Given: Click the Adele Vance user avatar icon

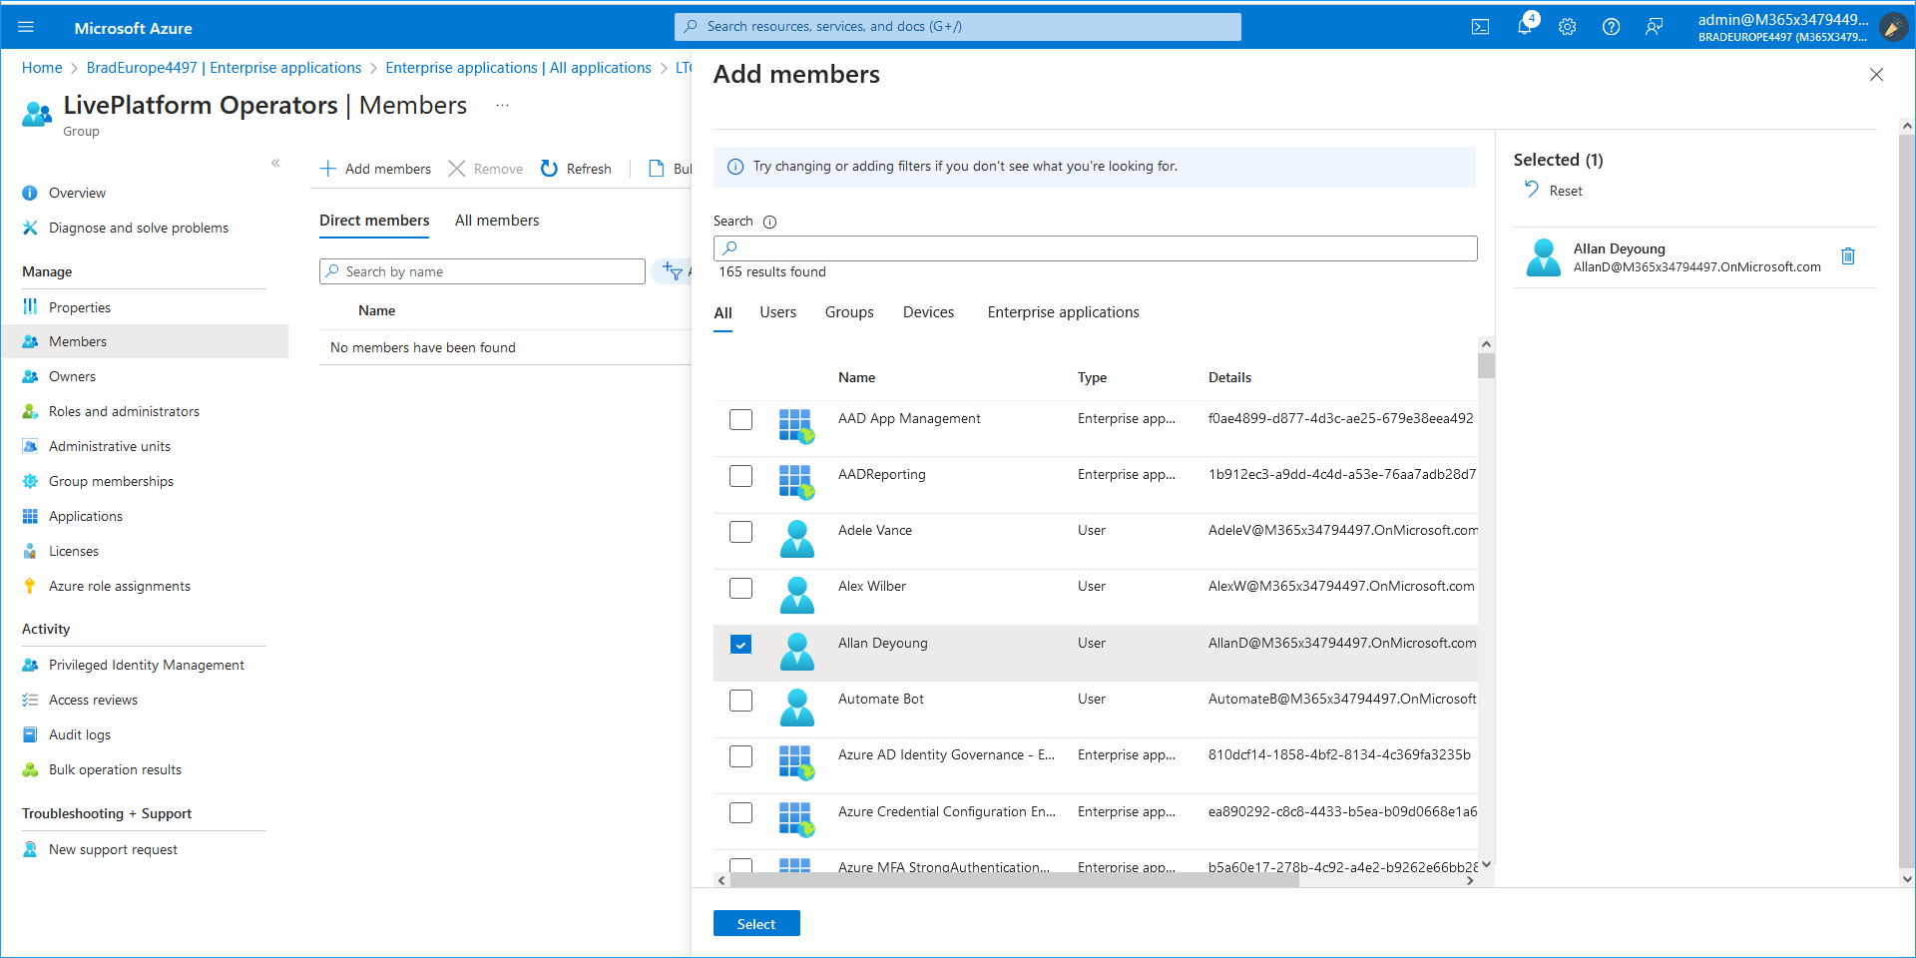Looking at the screenshot, I should tap(796, 539).
